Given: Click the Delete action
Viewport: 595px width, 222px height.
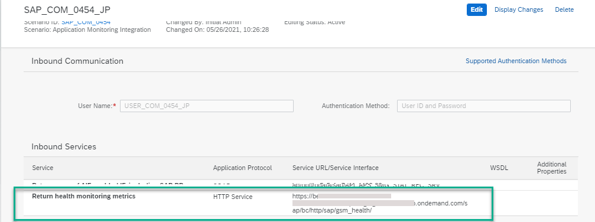Looking at the screenshot, I should click(x=564, y=9).
